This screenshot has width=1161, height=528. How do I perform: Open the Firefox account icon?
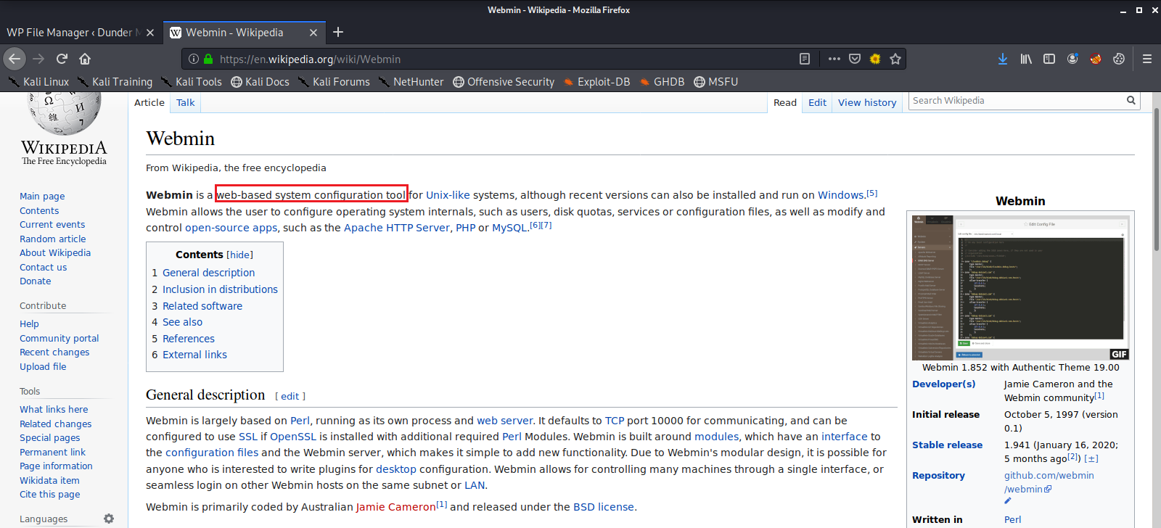(1072, 59)
